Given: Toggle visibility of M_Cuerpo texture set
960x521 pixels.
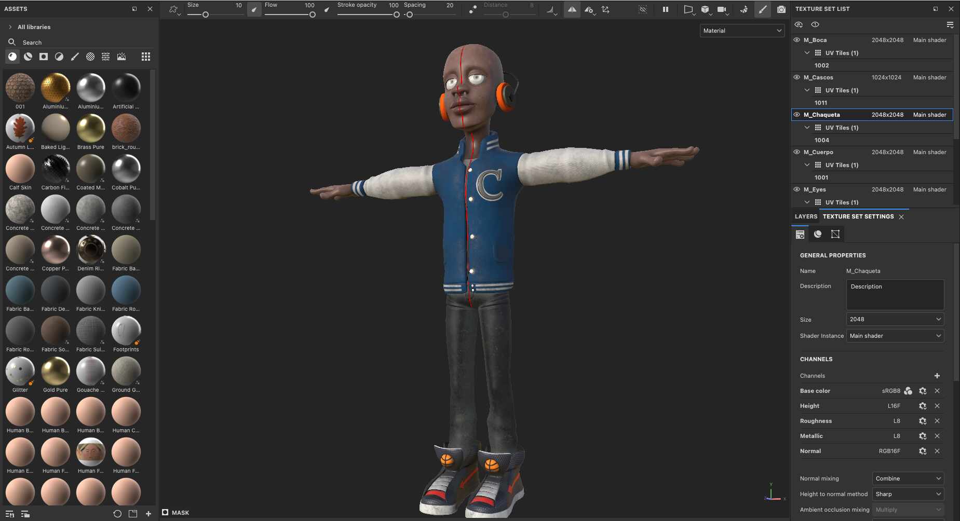Looking at the screenshot, I should pyautogui.click(x=797, y=152).
